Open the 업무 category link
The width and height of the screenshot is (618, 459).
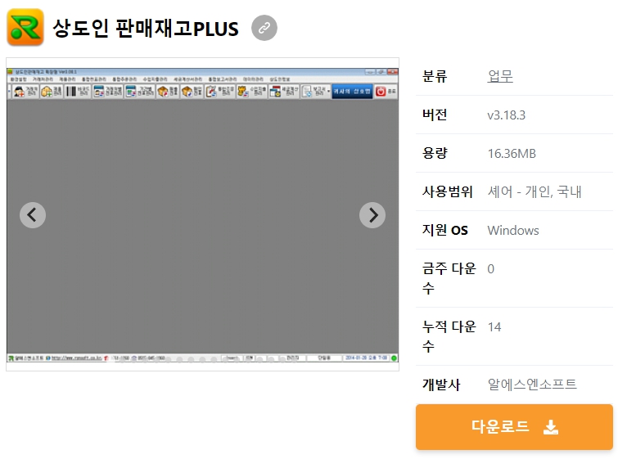click(500, 76)
